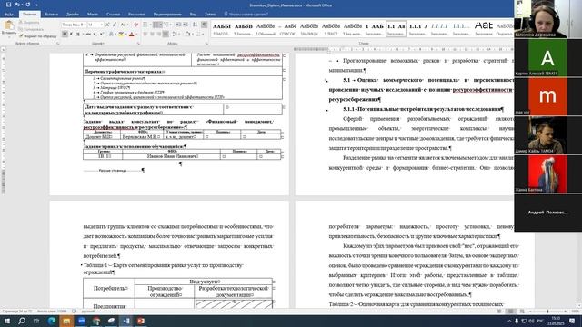Click the numbered list button
The height and width of the screenshot is (327, 582).
click(x=157, y=25)
